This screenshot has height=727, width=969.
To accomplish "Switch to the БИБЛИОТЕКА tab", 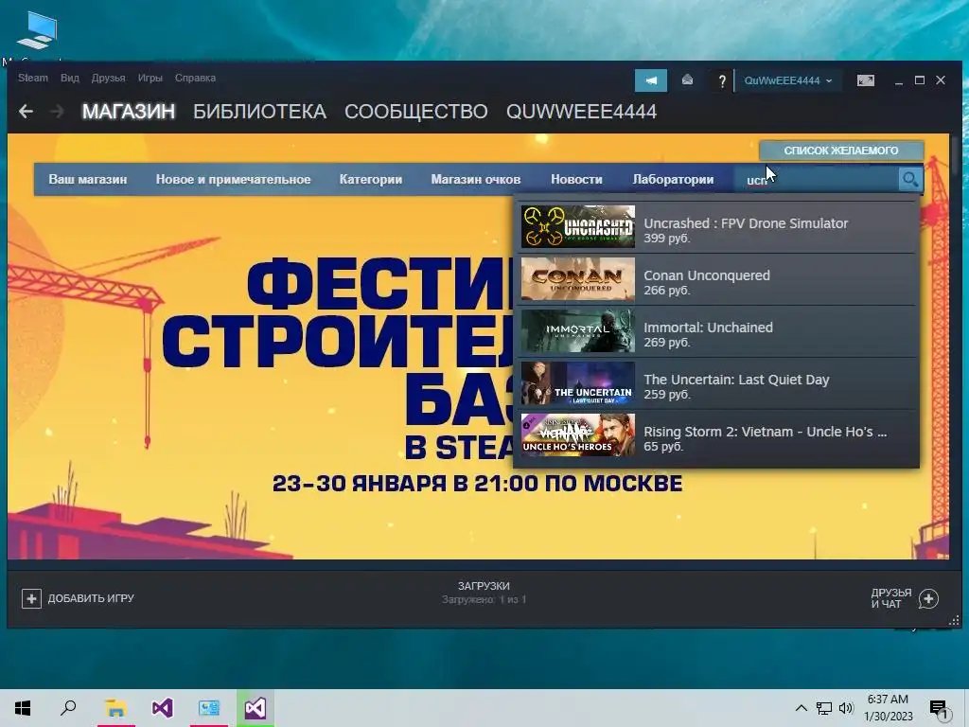I will [x=259, y=112].
